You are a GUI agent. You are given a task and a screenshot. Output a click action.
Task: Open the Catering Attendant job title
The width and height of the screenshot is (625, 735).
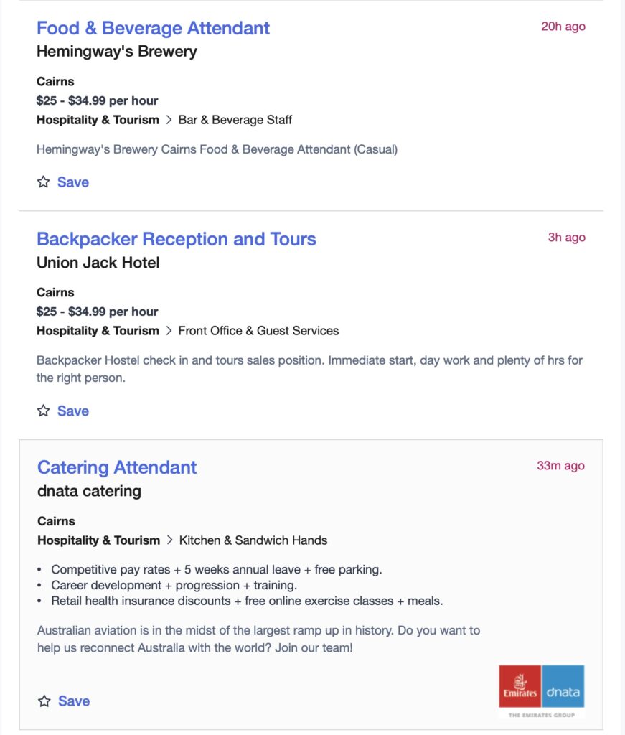117,467
